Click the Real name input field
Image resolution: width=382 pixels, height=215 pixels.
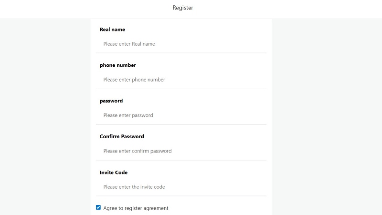[181, 44]
